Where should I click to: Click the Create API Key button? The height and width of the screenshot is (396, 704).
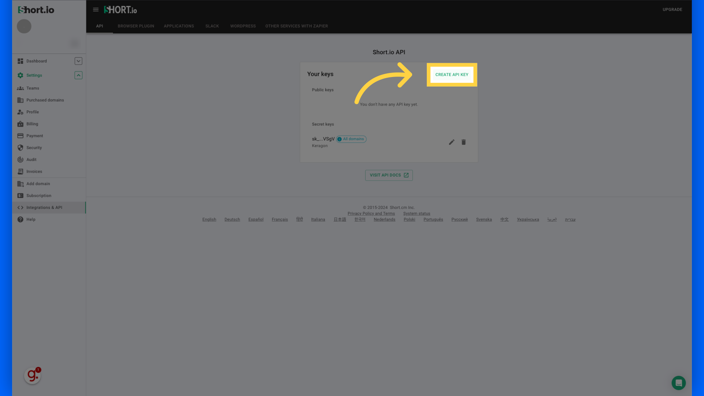452,74
